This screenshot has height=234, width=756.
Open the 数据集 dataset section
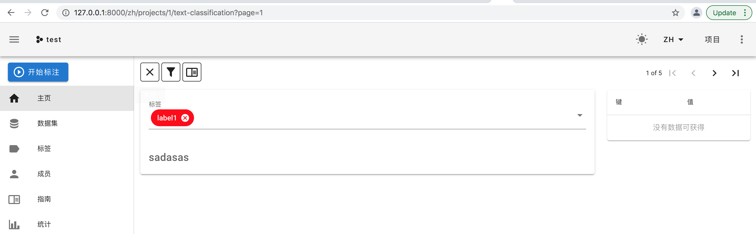(48, 123)
